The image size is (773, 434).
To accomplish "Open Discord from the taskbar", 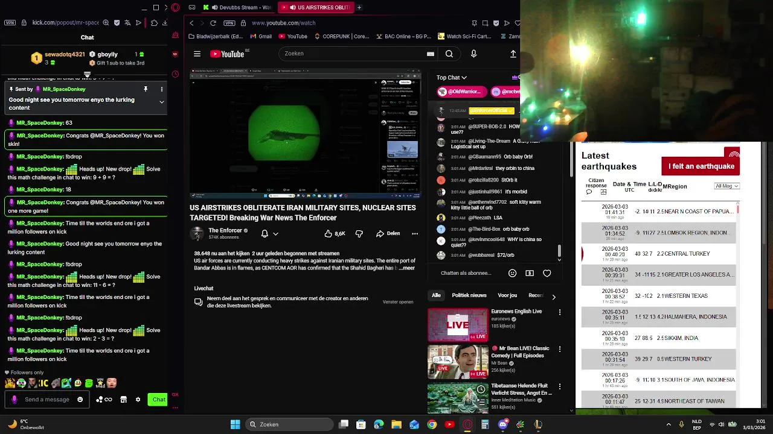I will tap(503, 424).
